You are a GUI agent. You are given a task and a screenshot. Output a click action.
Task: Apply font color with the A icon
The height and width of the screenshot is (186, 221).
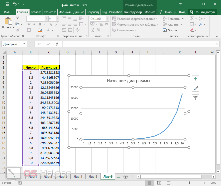click(49, 30)
